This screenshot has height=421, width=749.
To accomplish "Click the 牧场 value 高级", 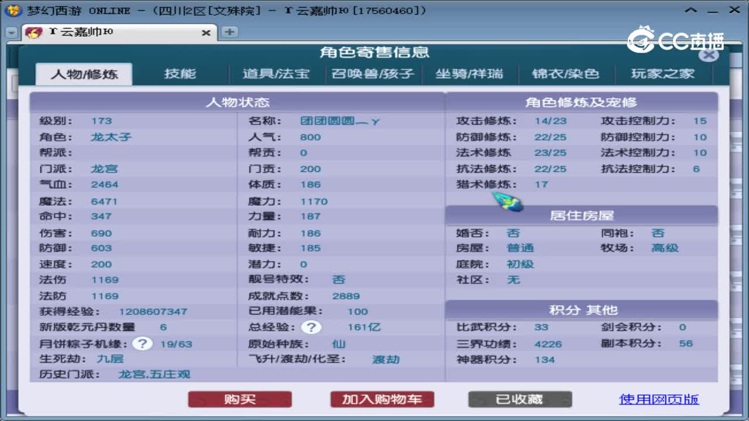I will click(665, 248).
